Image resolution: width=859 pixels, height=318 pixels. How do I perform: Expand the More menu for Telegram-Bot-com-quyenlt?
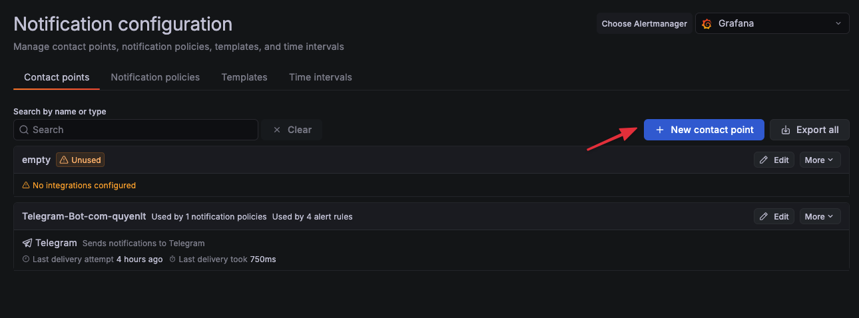tap(818, 216)
